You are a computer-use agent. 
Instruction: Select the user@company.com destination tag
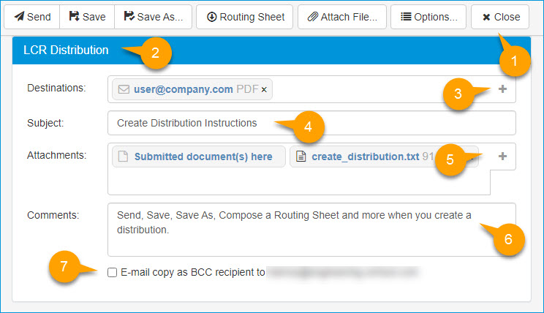(x=183, y=90)
